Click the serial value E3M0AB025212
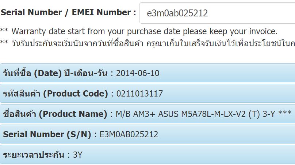The image size is (295, 165). pyautogui.click(x=129, y=134)
